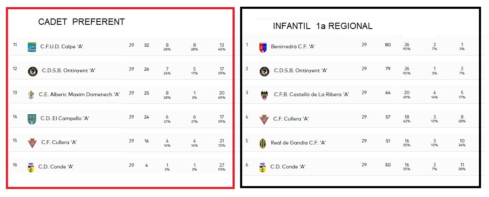The height and width of the screenshot is (197, 489).
Task: Open the Real de Gandia C.F. 'A' link
Action: coord(298,143)
